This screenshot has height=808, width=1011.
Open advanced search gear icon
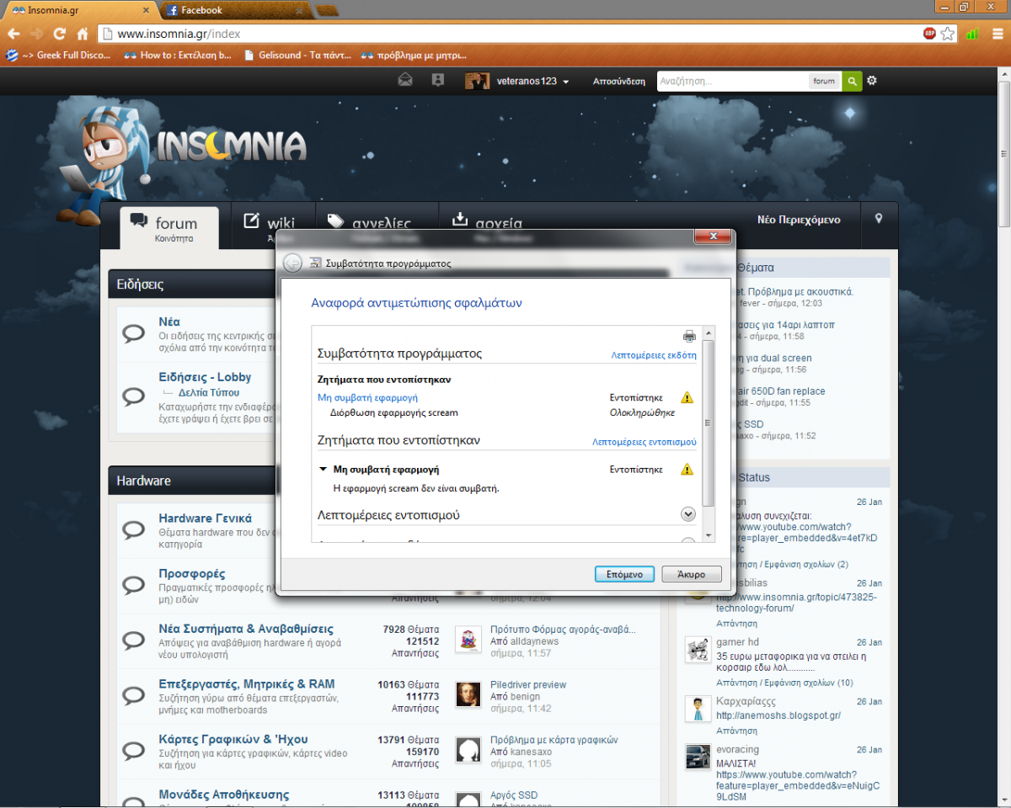coord(872,81)
